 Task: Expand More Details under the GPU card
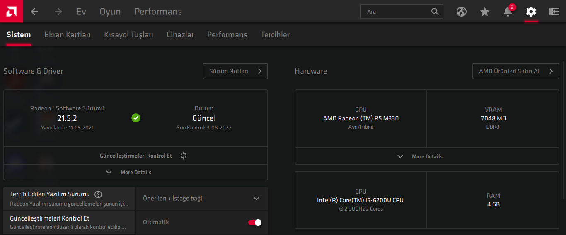coord(421,157)
